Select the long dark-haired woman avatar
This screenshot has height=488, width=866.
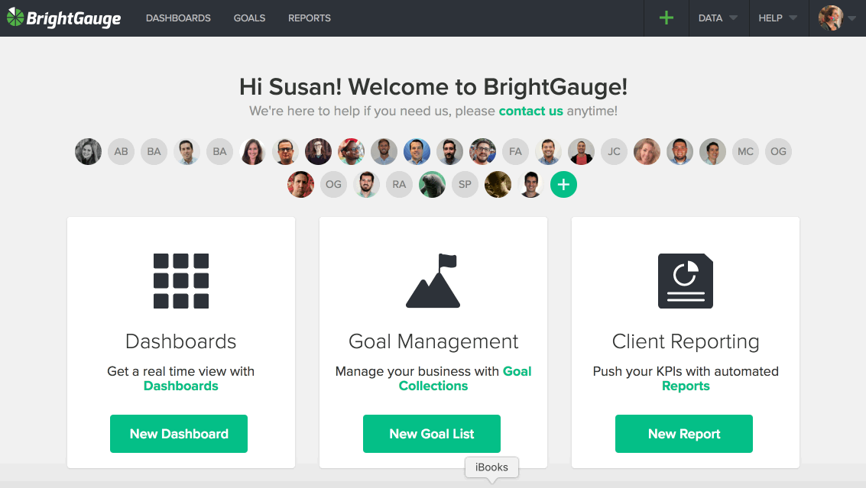(252, 151)
